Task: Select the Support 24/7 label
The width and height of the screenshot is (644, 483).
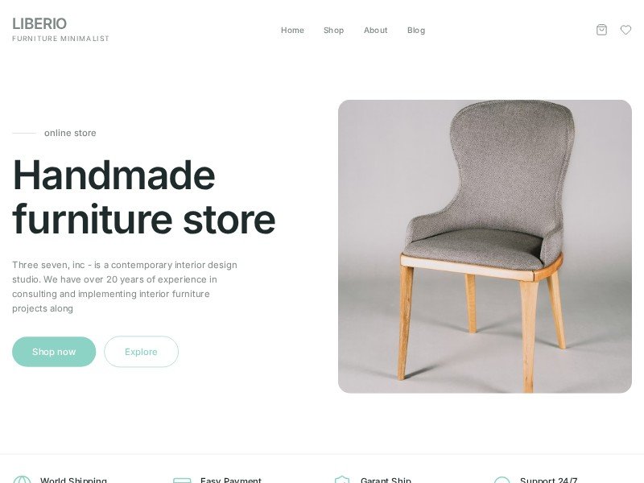Action: 549,480
